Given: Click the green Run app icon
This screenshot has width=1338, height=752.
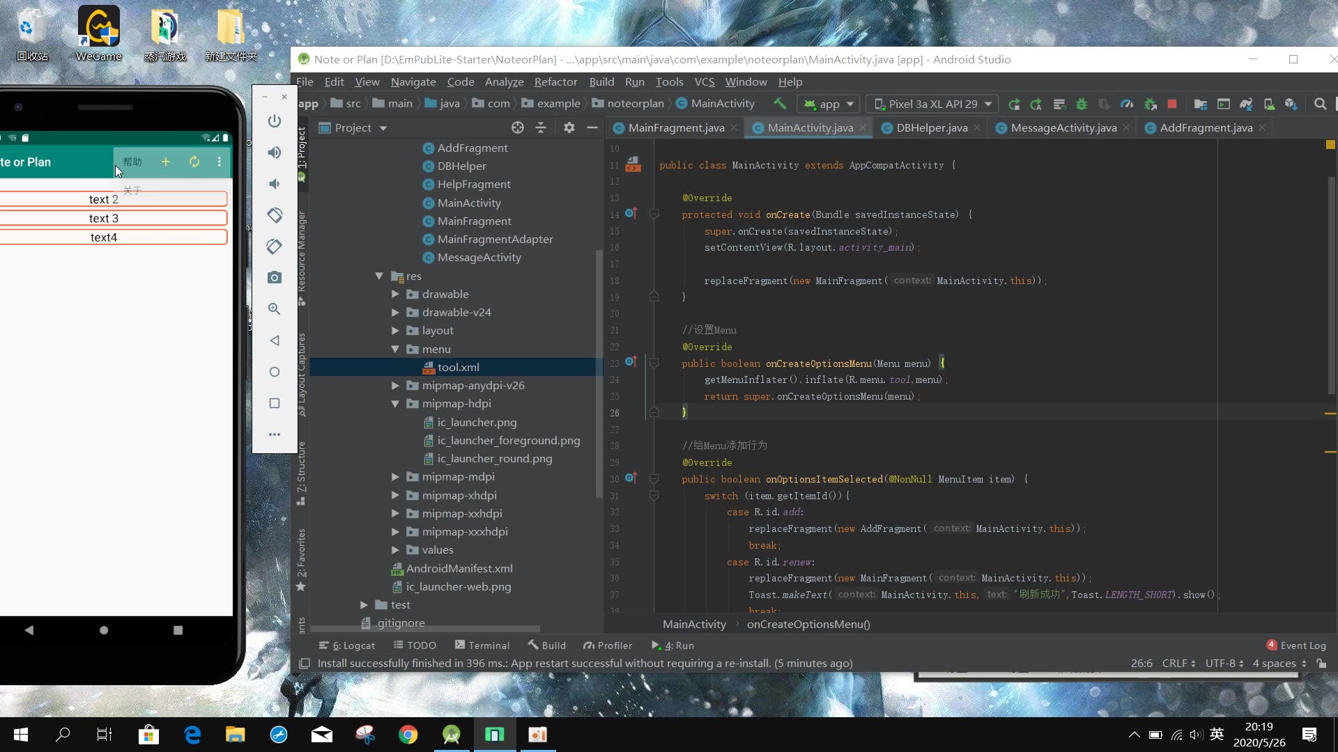Looking at the screenshot, I should (x=1014, y=104).
